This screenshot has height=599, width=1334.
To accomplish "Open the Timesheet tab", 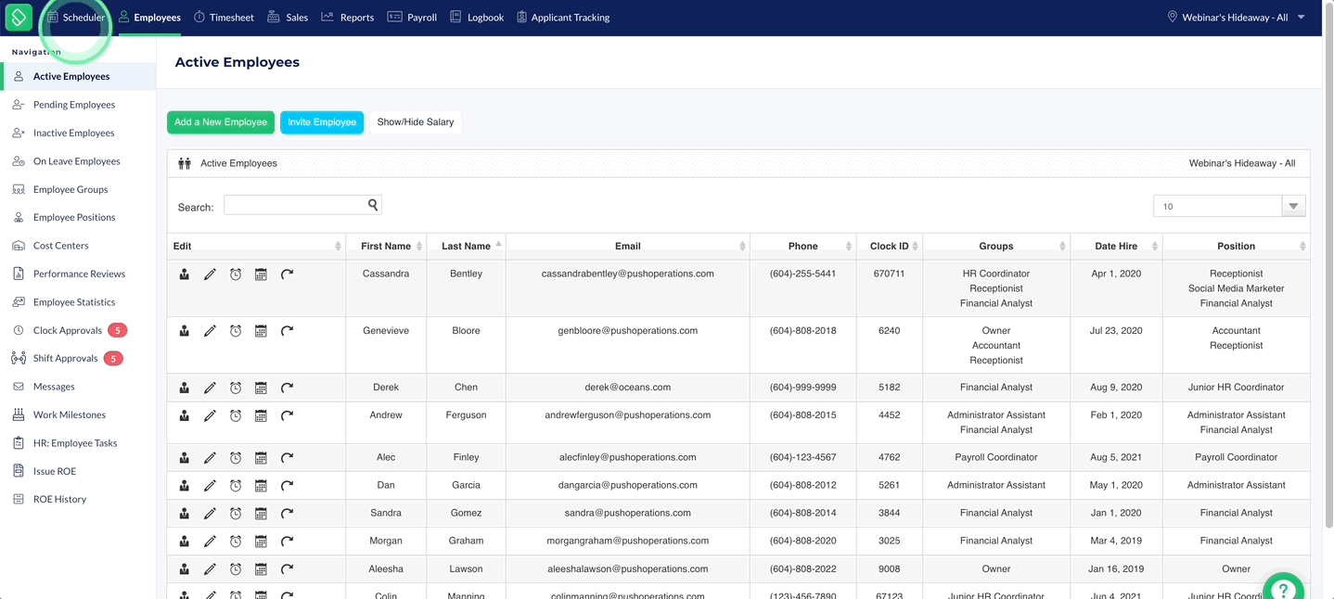I will click(224, 17).
